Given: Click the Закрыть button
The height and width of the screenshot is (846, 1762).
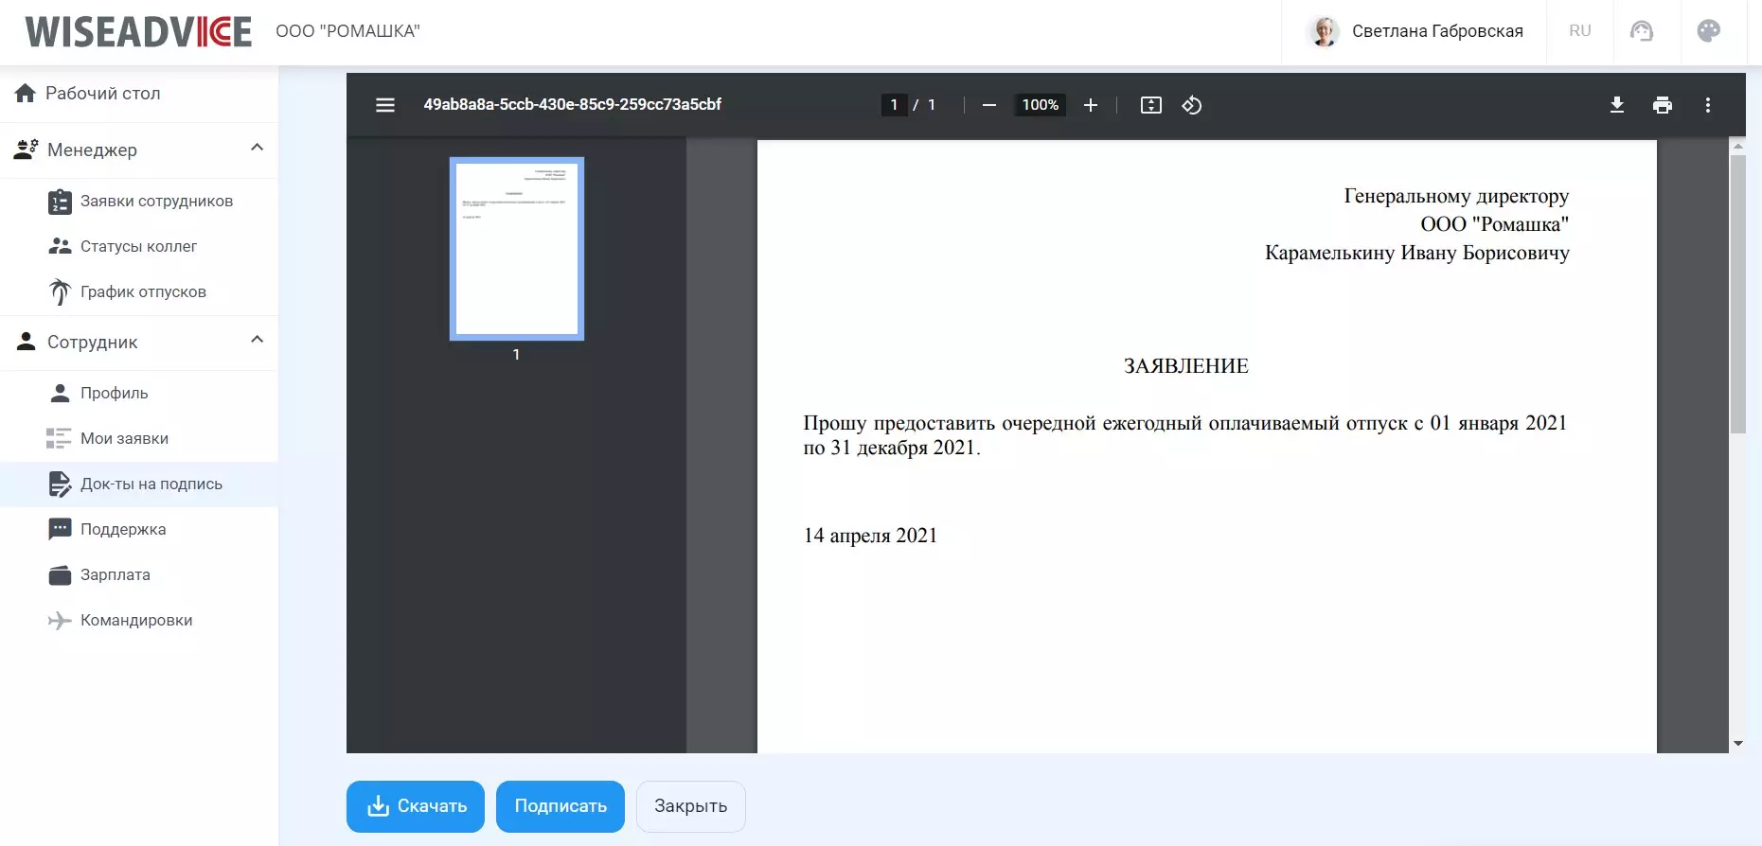Looking at the screenshot, I should (x=691, y=806).
